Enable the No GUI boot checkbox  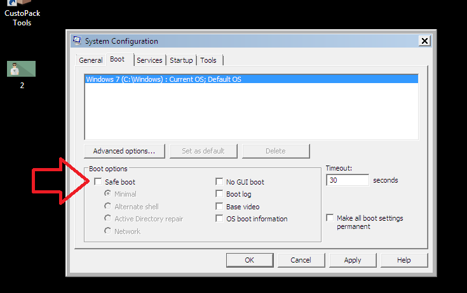point(219,181)
